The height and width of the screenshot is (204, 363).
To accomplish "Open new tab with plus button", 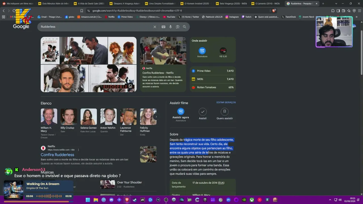I will pyautogui.click(x=323, y=3).
